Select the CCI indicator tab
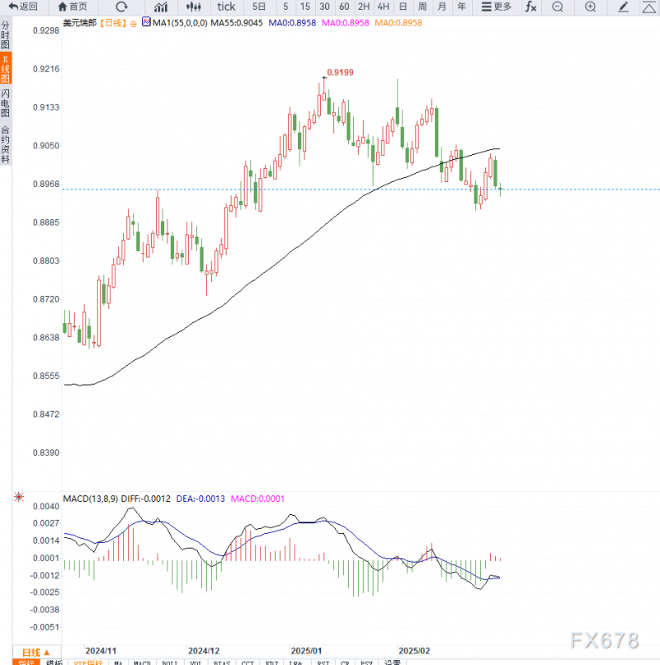 pyautogui.click(x=247, y=662)
